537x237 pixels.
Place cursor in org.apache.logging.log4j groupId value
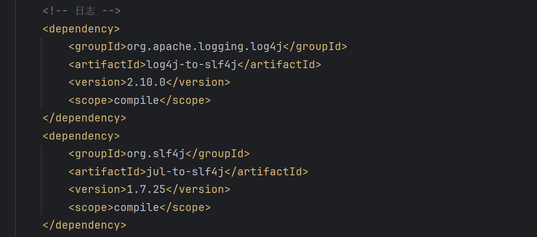[x=204, y=47]
